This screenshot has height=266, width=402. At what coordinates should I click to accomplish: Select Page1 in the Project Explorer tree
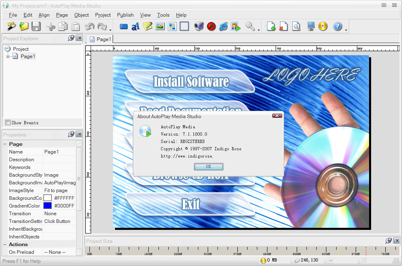(28, 56)
